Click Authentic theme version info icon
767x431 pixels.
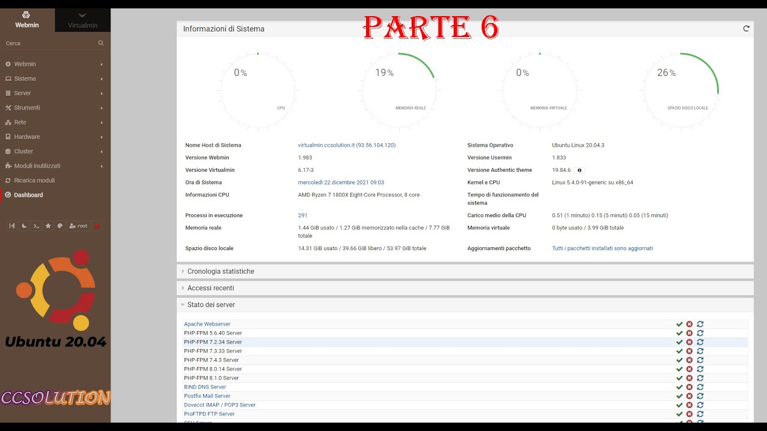(x=579, y=171)
